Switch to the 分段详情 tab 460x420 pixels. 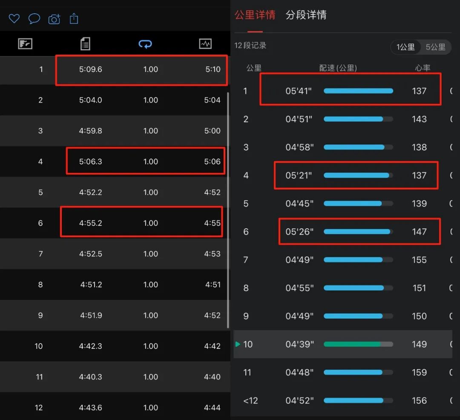(306, 15)
